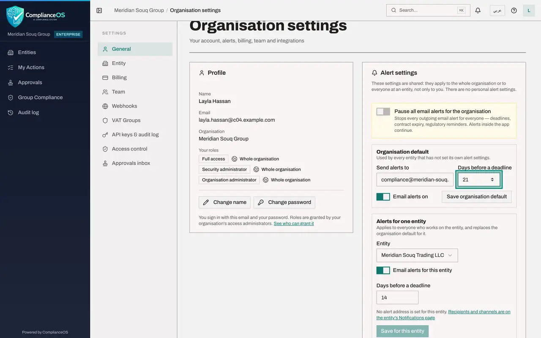Open notifications bell icon
The width and height of the screenshot is (541, 338).
(478, 10)
